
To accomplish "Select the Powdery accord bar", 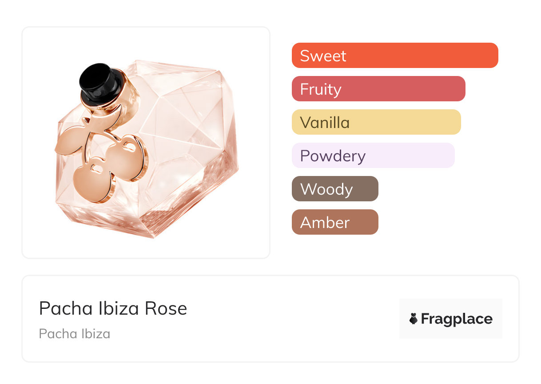I will click(373, 156).
